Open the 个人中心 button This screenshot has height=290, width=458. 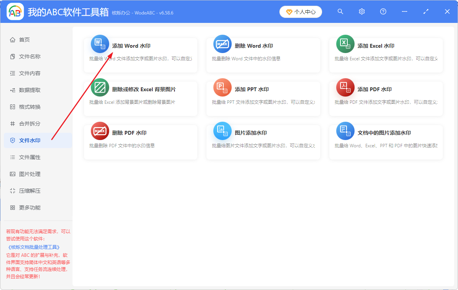tap(300, 11)
